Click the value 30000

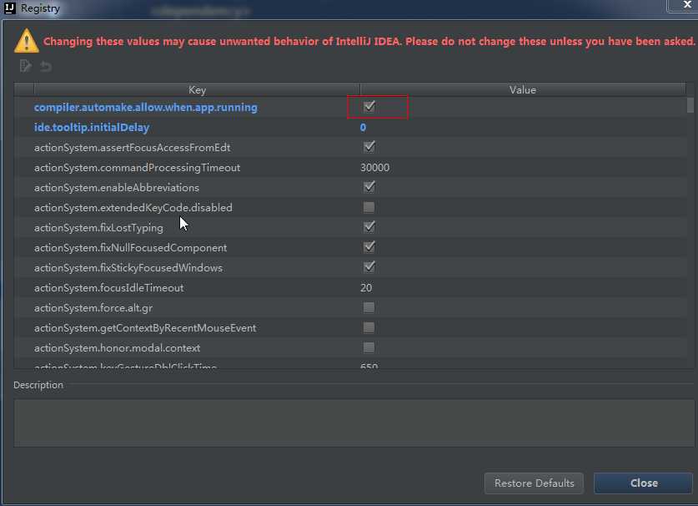pyautogui.click(x=374, y=168)
